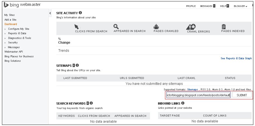Focus the sitemap URL input field
255x126 pixels.
198,95
